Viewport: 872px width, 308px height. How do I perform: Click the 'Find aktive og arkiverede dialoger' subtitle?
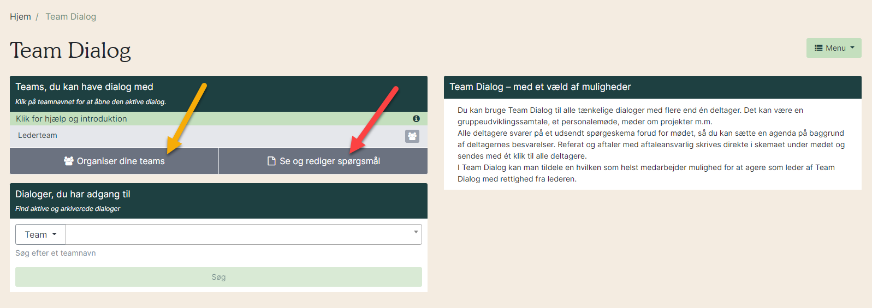pos(68,209)
